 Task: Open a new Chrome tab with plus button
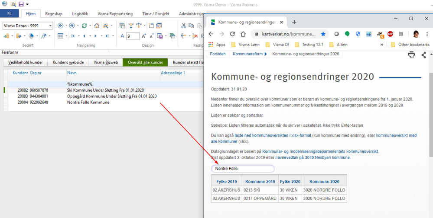coord(294,22)
